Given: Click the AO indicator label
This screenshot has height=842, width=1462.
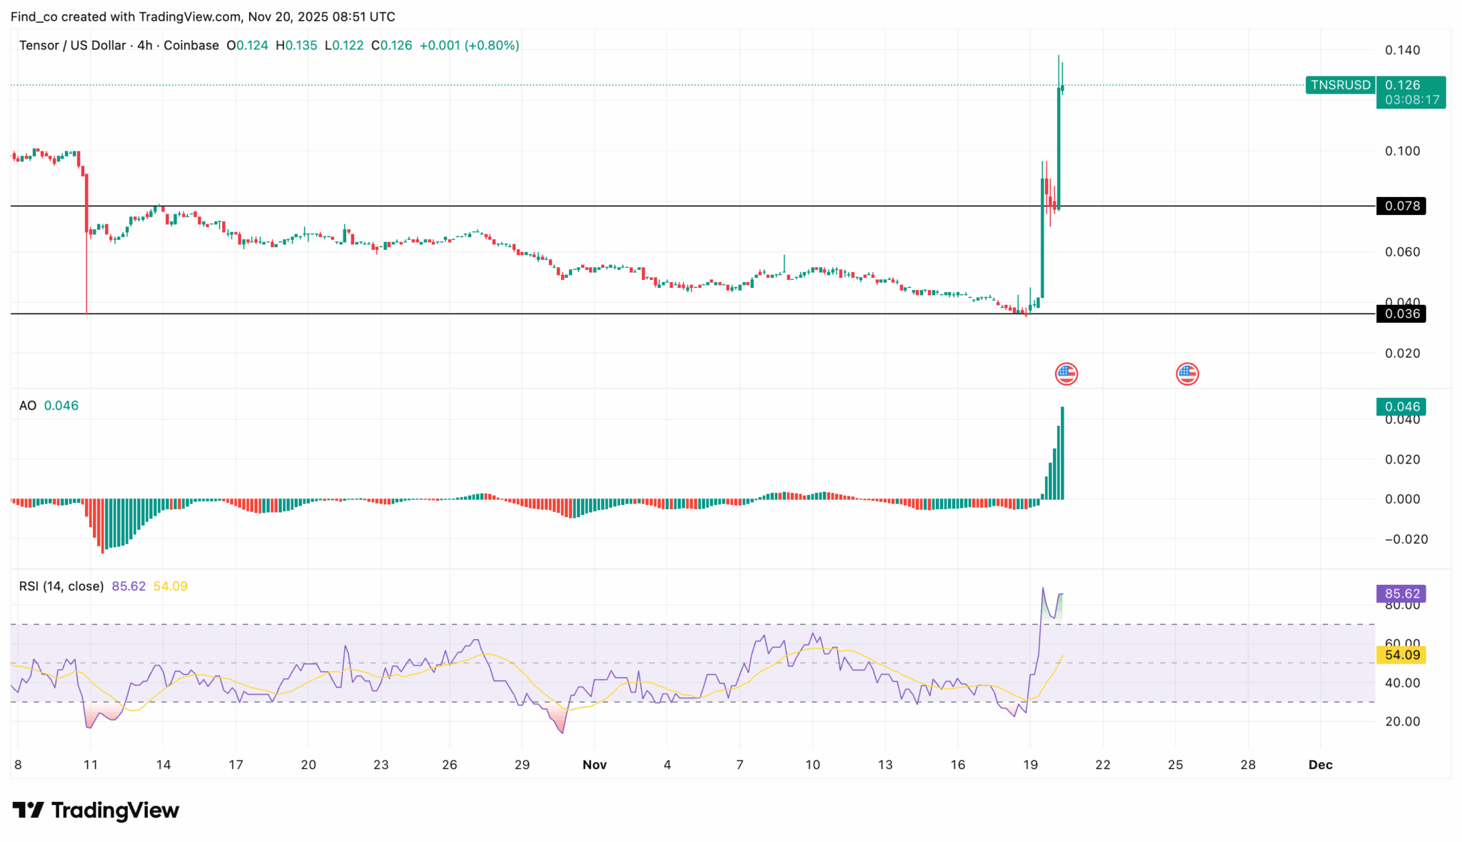Looking at the screenshot, I should [x=28, y=406].
